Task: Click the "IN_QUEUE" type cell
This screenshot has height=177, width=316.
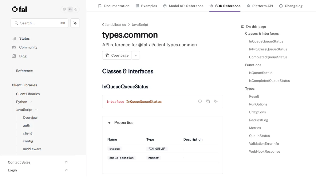Action: [x=157, y=149]
